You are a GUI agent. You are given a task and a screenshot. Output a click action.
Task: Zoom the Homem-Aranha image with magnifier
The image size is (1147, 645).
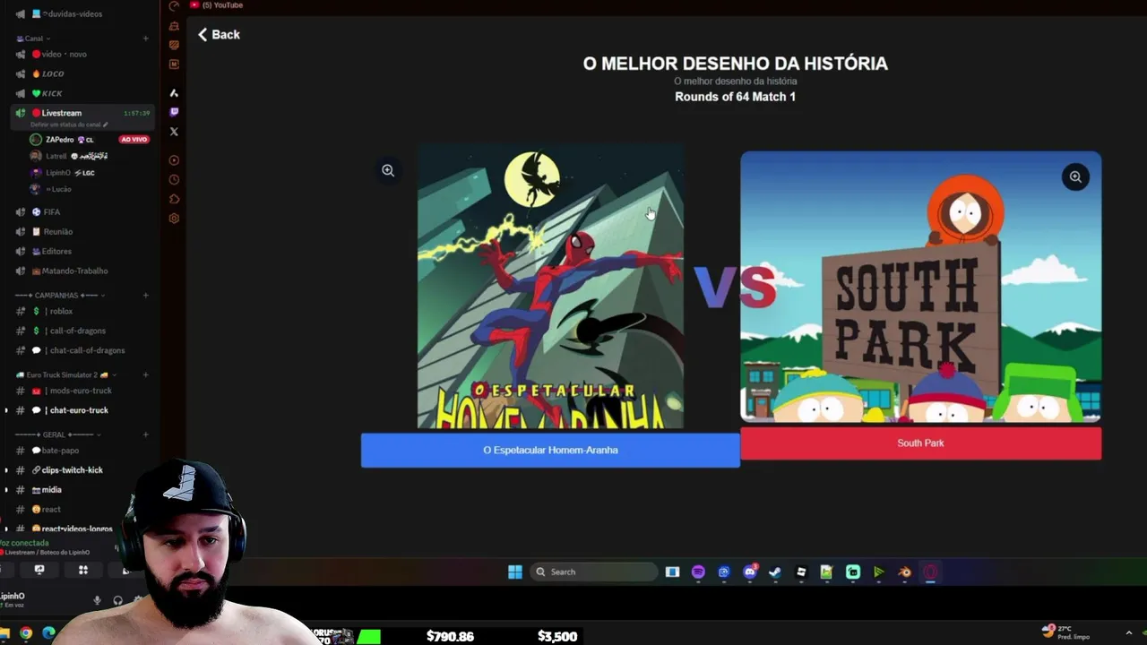[x=388, y=170]
